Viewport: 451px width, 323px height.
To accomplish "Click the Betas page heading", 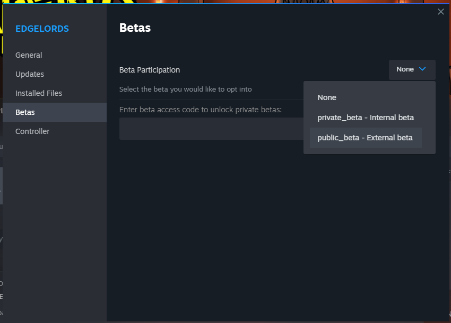I will pos(135,28).
